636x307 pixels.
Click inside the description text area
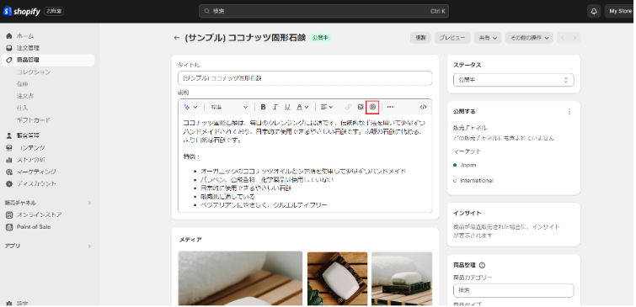click(305, 163)
